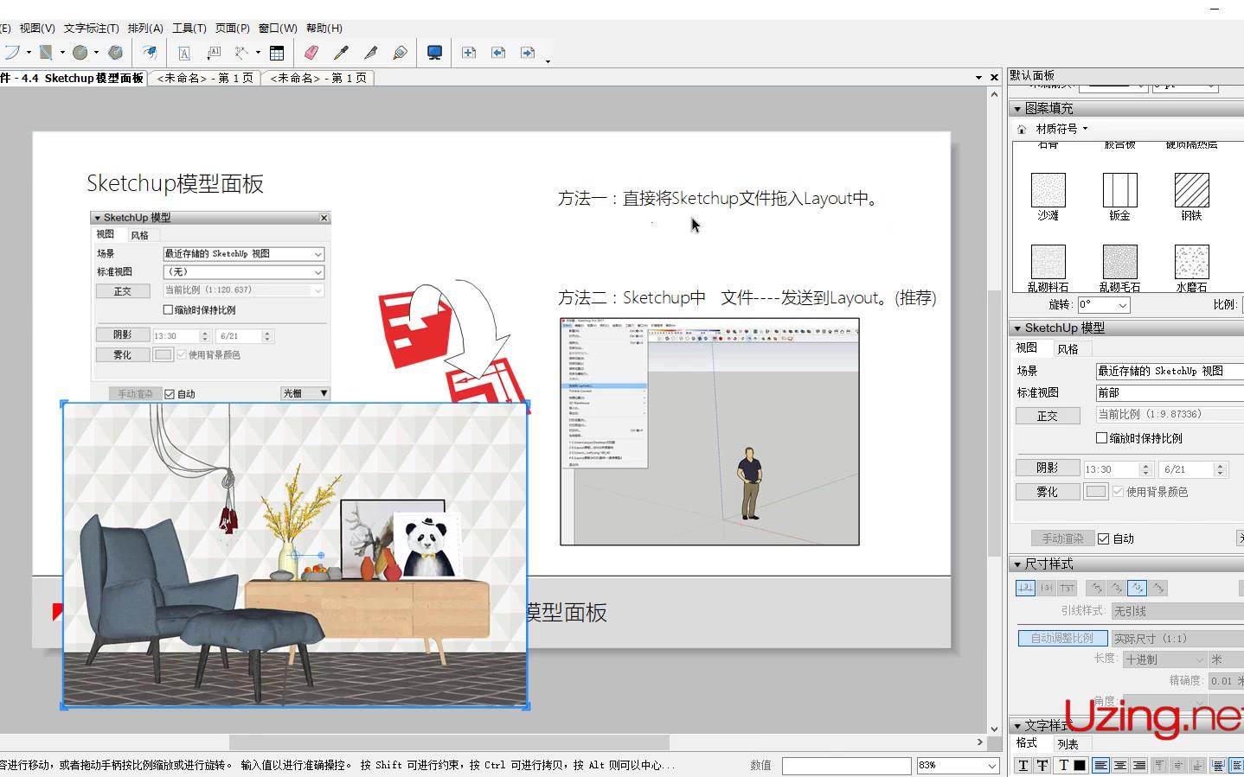Select the highlighted dimension alignment icon
This screenshot has width=1244, height=777.
click(1137, 588)
